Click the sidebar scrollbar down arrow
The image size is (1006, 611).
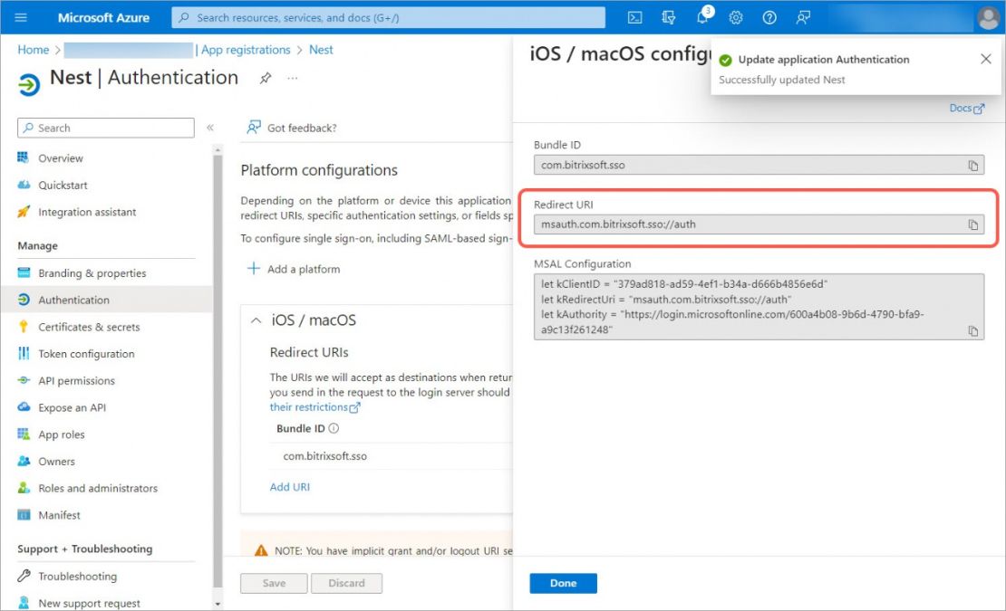[218, 604]
